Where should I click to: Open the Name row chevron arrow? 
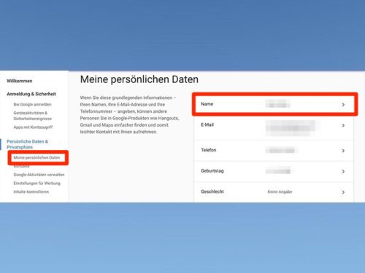coord(343,105)
